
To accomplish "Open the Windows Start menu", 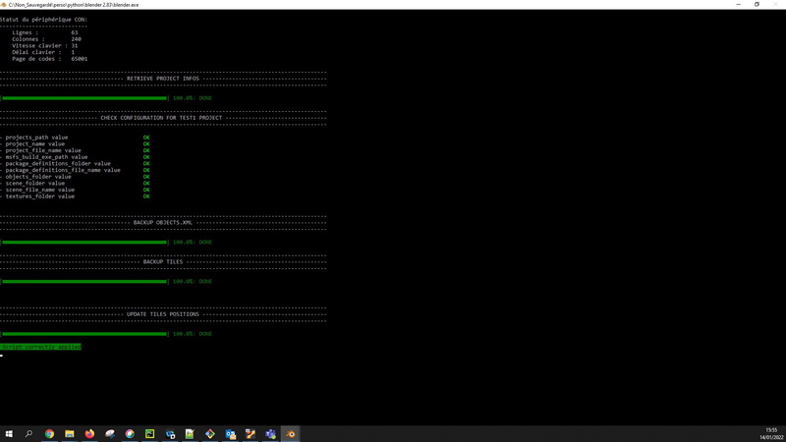I will tap(8, 433).
